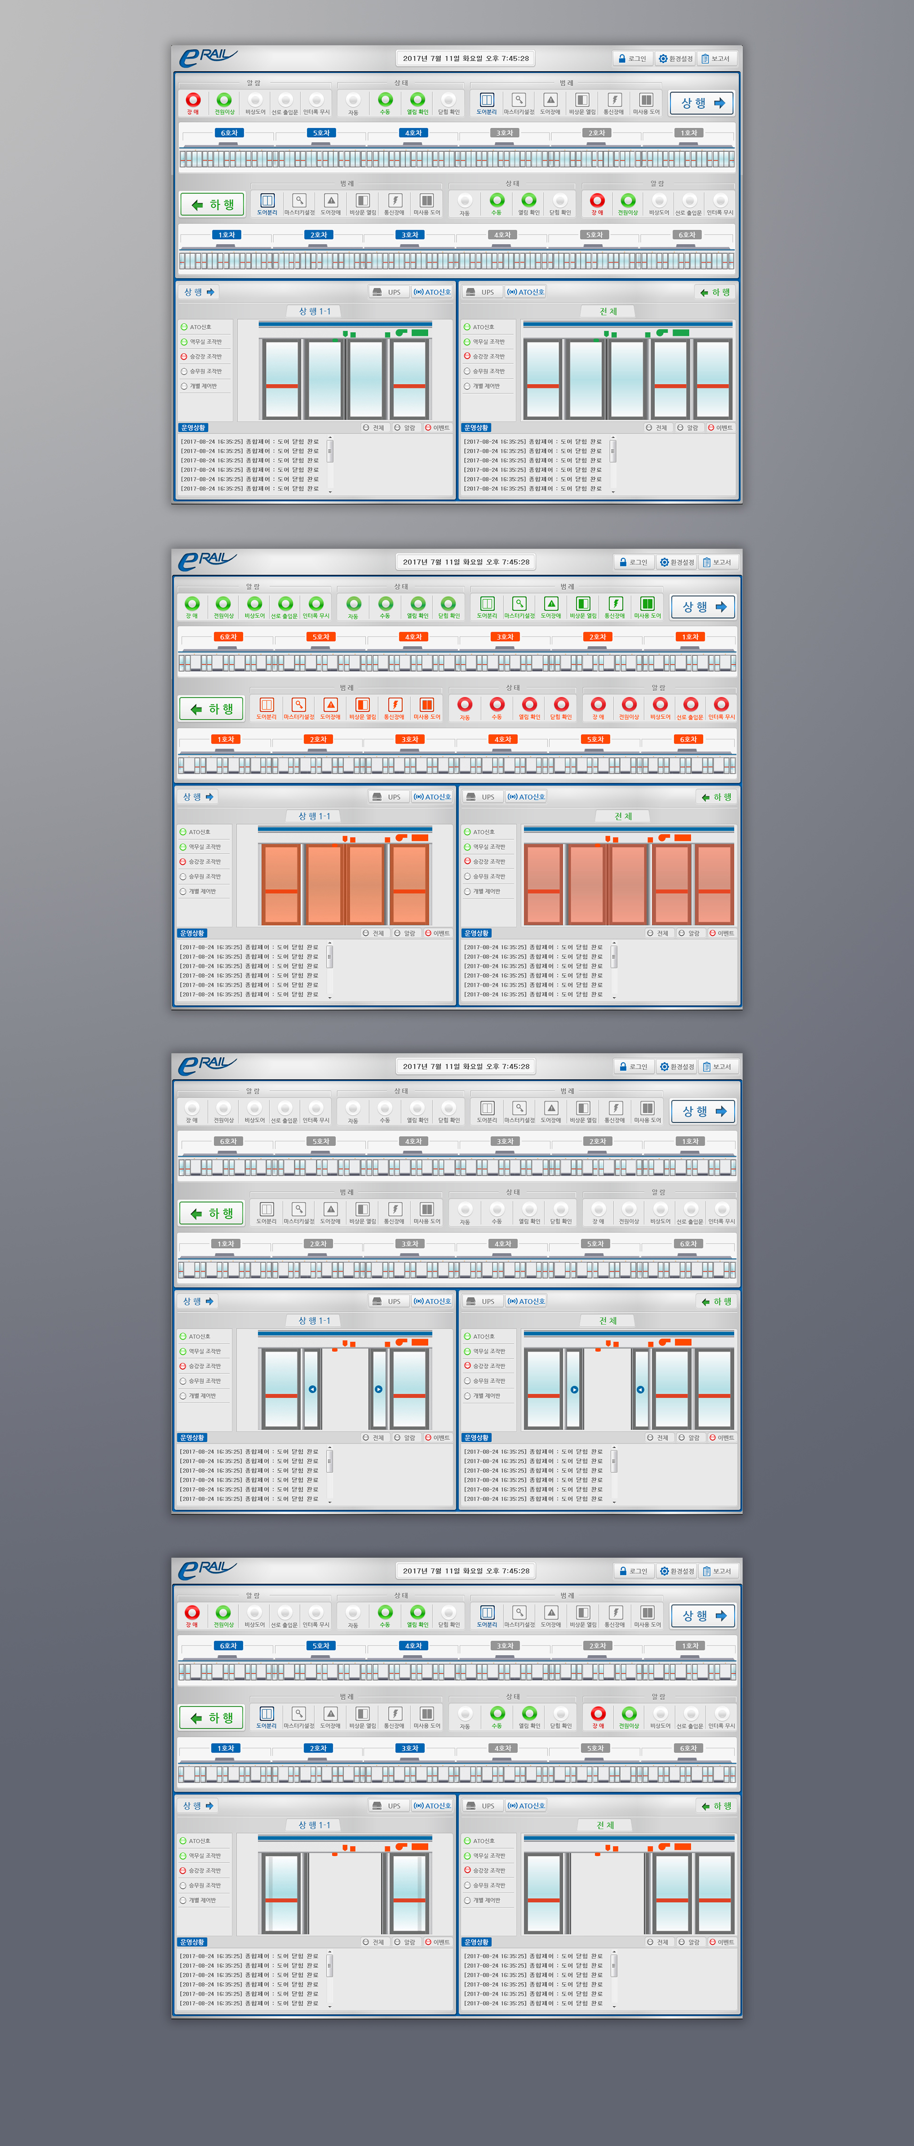Click ATO신호 button in top screen's 상행 panel
This screenshot has height=2146, width=914.
(x=432, y=292)
